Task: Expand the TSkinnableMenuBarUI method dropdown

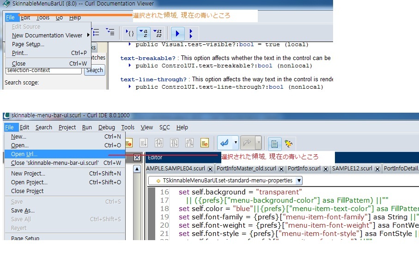Action: pos(298,181)
